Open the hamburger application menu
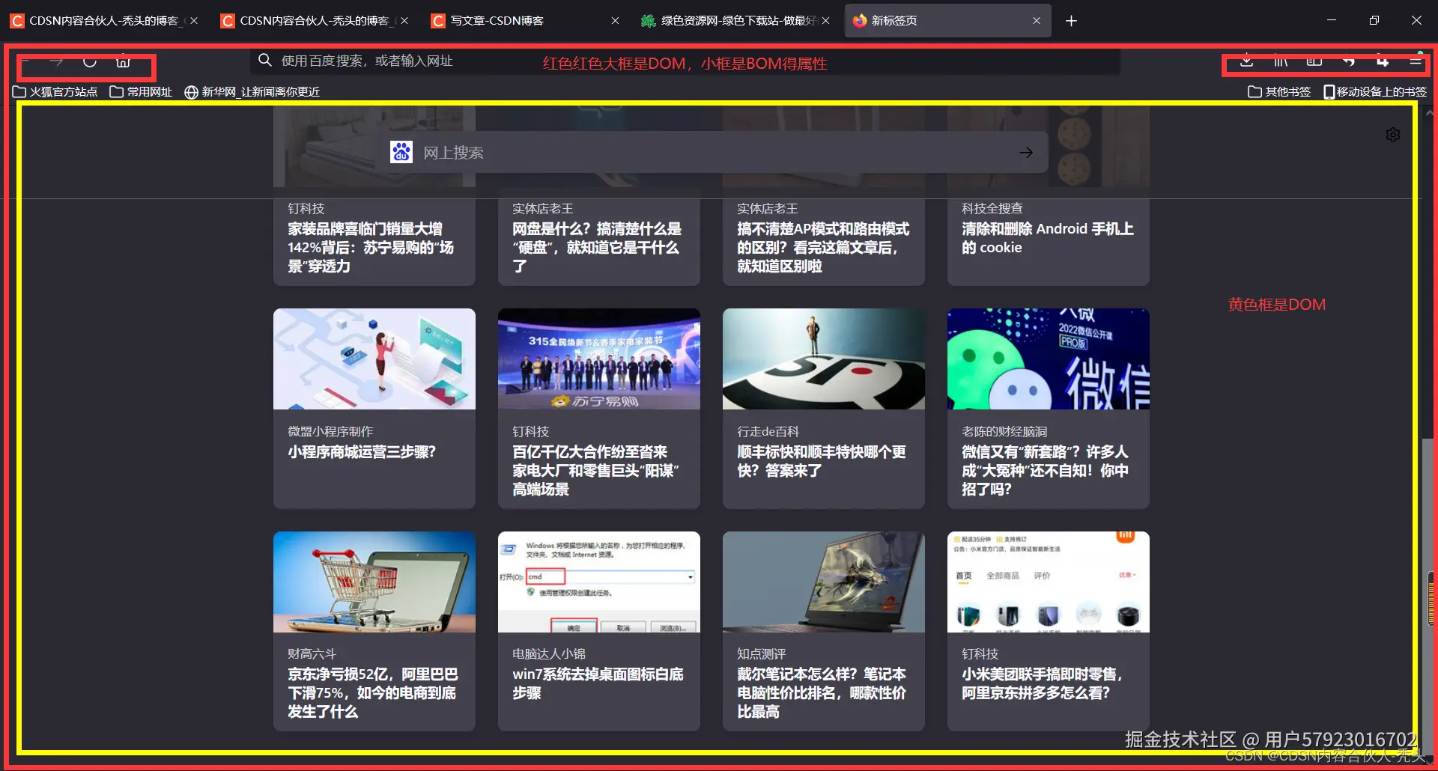 click(1416, 61)
